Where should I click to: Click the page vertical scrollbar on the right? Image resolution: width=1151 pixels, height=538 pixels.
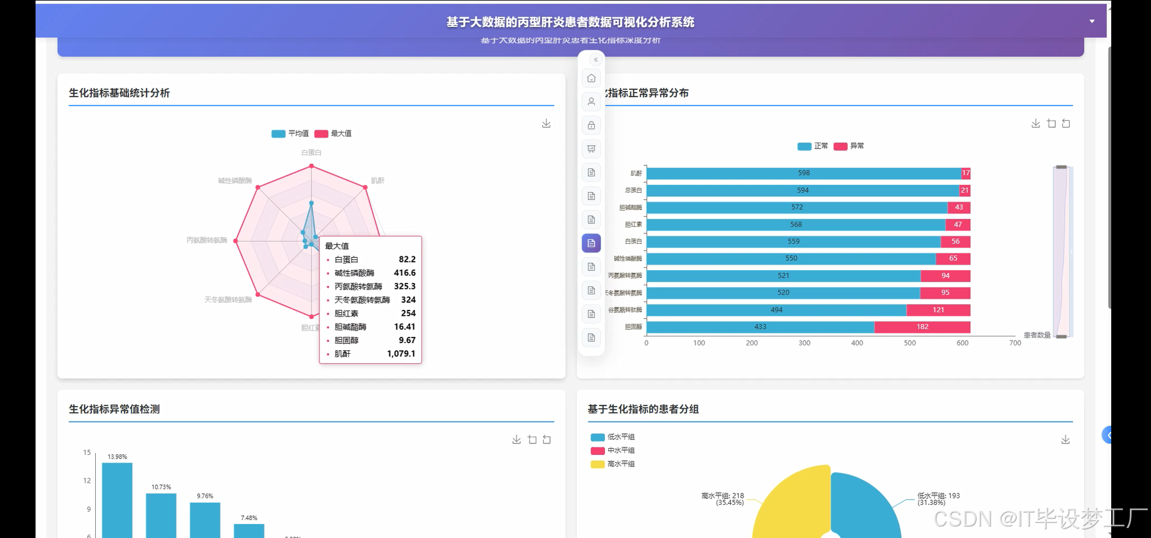(1110, 178)
